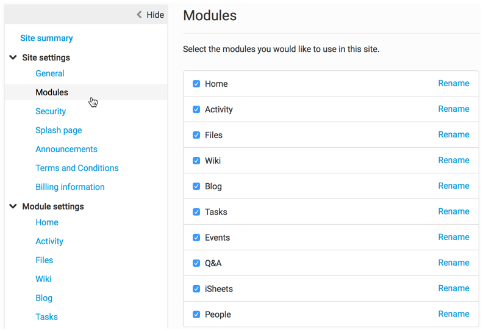Screen dimensions: 483x331
Task: Collapse the Site settings section
Action: (13, 57)
